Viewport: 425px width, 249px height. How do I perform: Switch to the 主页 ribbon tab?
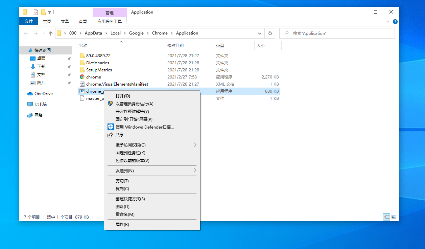(x=47, y=21)
